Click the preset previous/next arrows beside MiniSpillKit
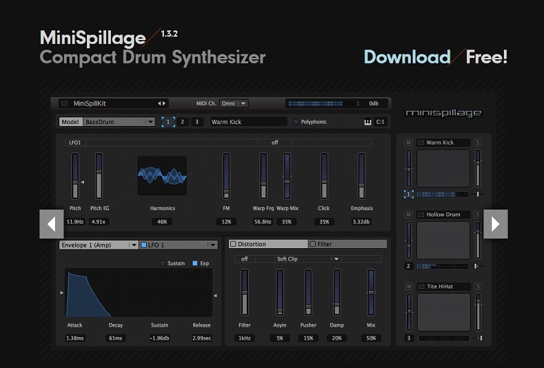The height and width of the screenshot is (368, 544). click(161, 103)
